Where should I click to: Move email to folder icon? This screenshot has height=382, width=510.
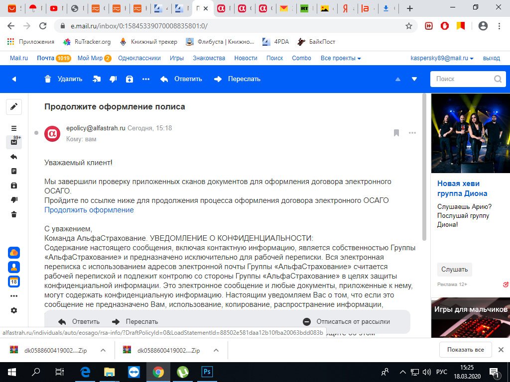click(x=97, y=79)
